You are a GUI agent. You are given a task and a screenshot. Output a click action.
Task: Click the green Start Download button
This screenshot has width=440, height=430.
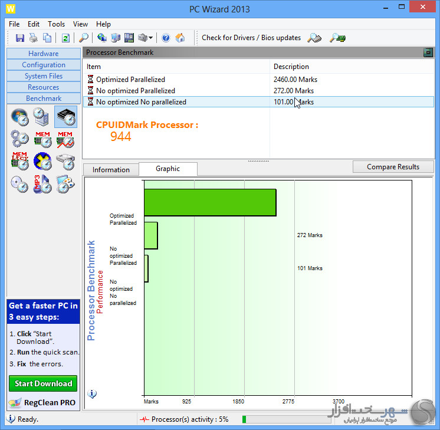coord(44,383)
